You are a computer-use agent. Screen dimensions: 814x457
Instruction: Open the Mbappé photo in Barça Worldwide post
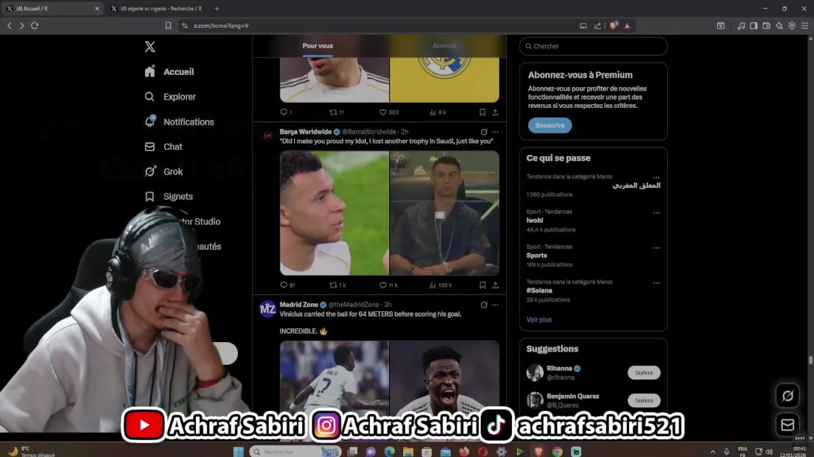pos(335,213)
